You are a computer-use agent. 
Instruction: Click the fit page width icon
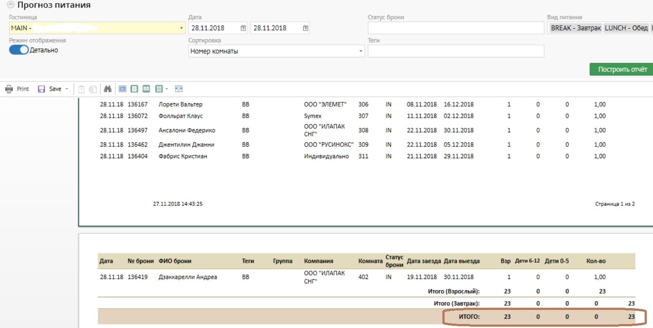[x=178, y=89]
